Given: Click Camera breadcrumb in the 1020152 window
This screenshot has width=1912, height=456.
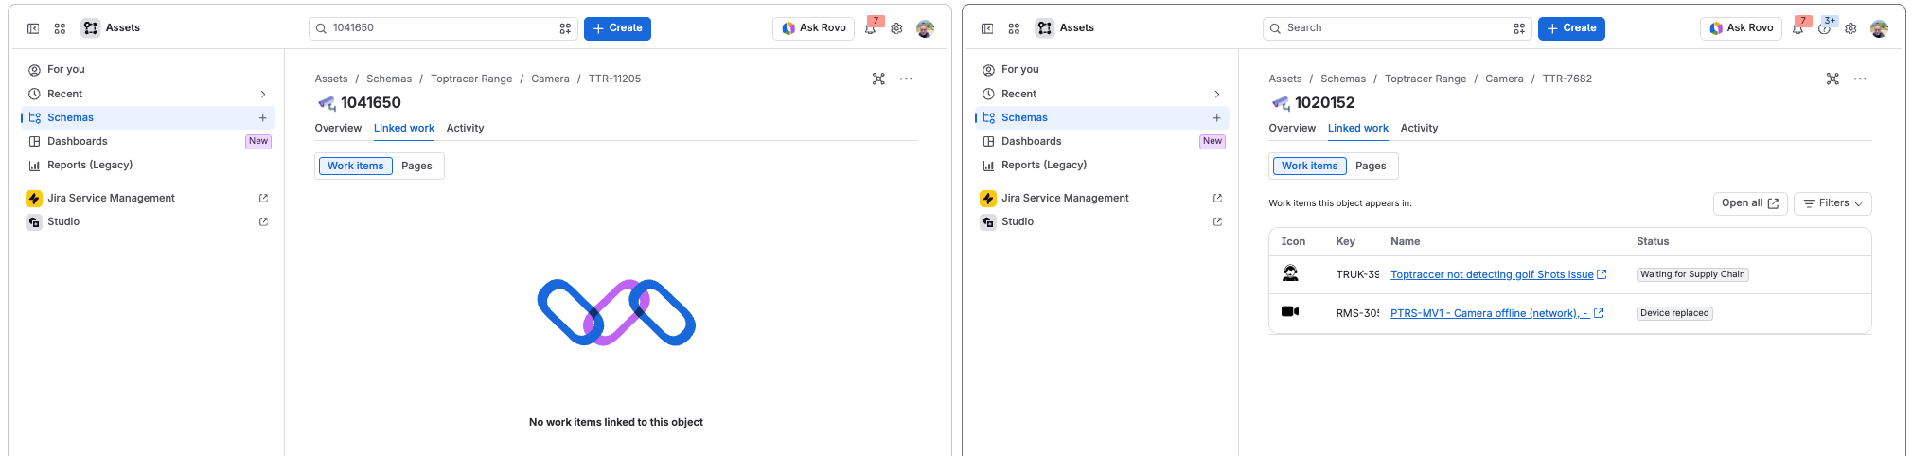Looking at the screenshot, I should pyautogui.click(x=1504, y=79).
